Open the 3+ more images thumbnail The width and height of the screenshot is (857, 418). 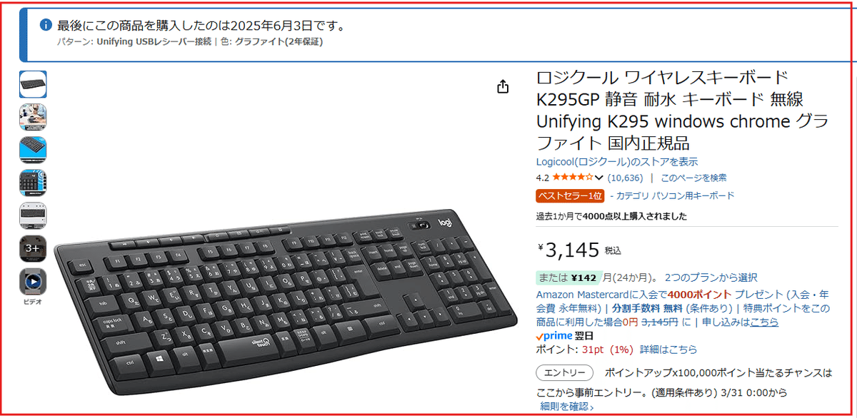[33, 248]
